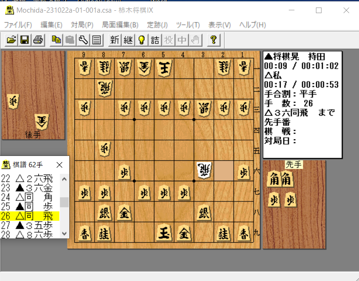Click the open file folder icon
The height and width of the screenshot is (281, 359).
[x=11, y=40]
